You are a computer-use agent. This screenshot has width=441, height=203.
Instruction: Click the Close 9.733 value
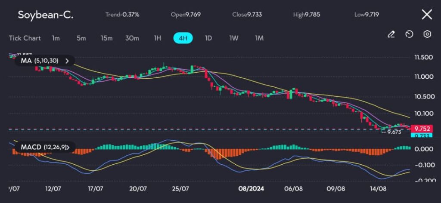click(247, 15)
